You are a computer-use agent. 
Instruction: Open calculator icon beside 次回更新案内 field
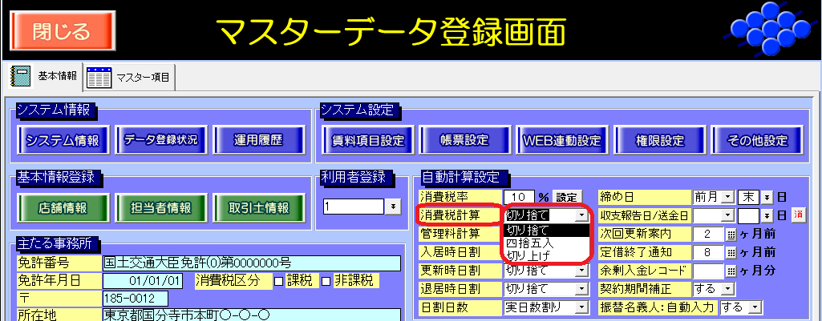pyautogui.click(x=730, y=234)
